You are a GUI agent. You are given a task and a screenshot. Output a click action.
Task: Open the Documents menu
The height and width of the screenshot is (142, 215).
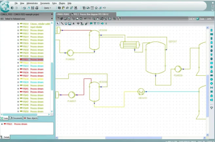[45, 3]
